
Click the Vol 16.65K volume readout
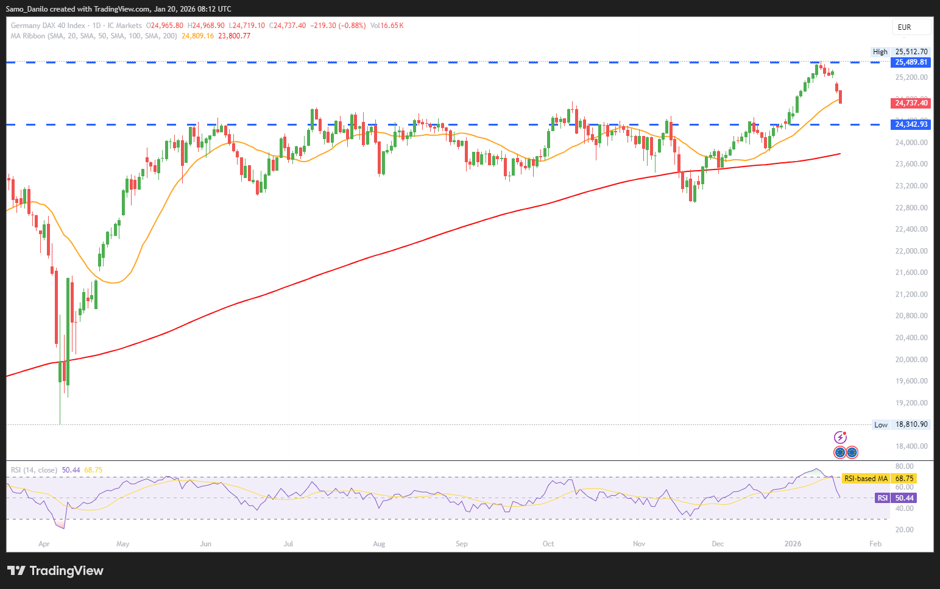coord(387,26)
